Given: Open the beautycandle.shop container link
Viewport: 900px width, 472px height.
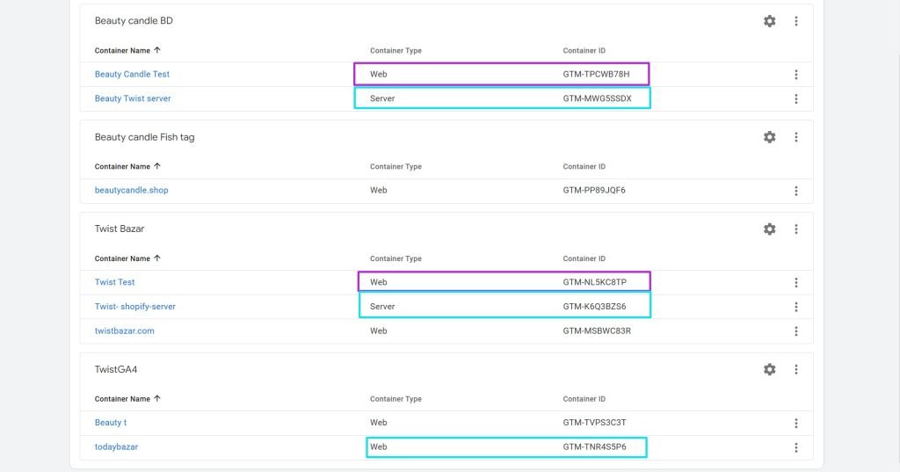Looking at the screenshot, I should (131, 190).
